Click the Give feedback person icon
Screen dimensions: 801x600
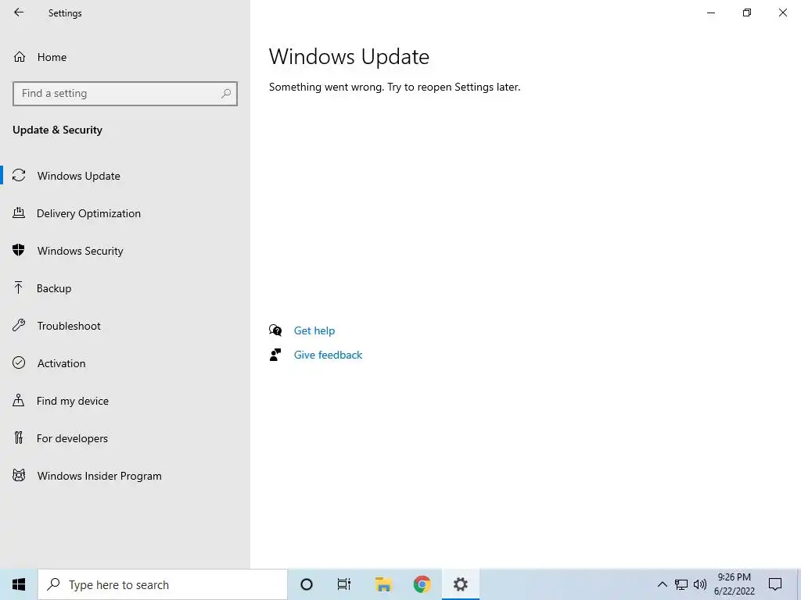275,355
